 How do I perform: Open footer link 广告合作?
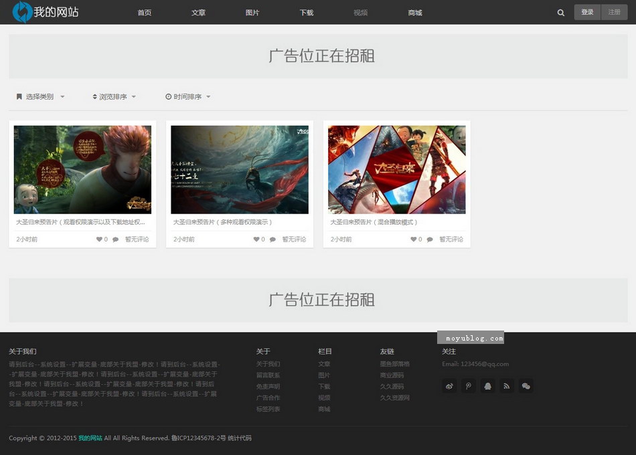[268, 398]
